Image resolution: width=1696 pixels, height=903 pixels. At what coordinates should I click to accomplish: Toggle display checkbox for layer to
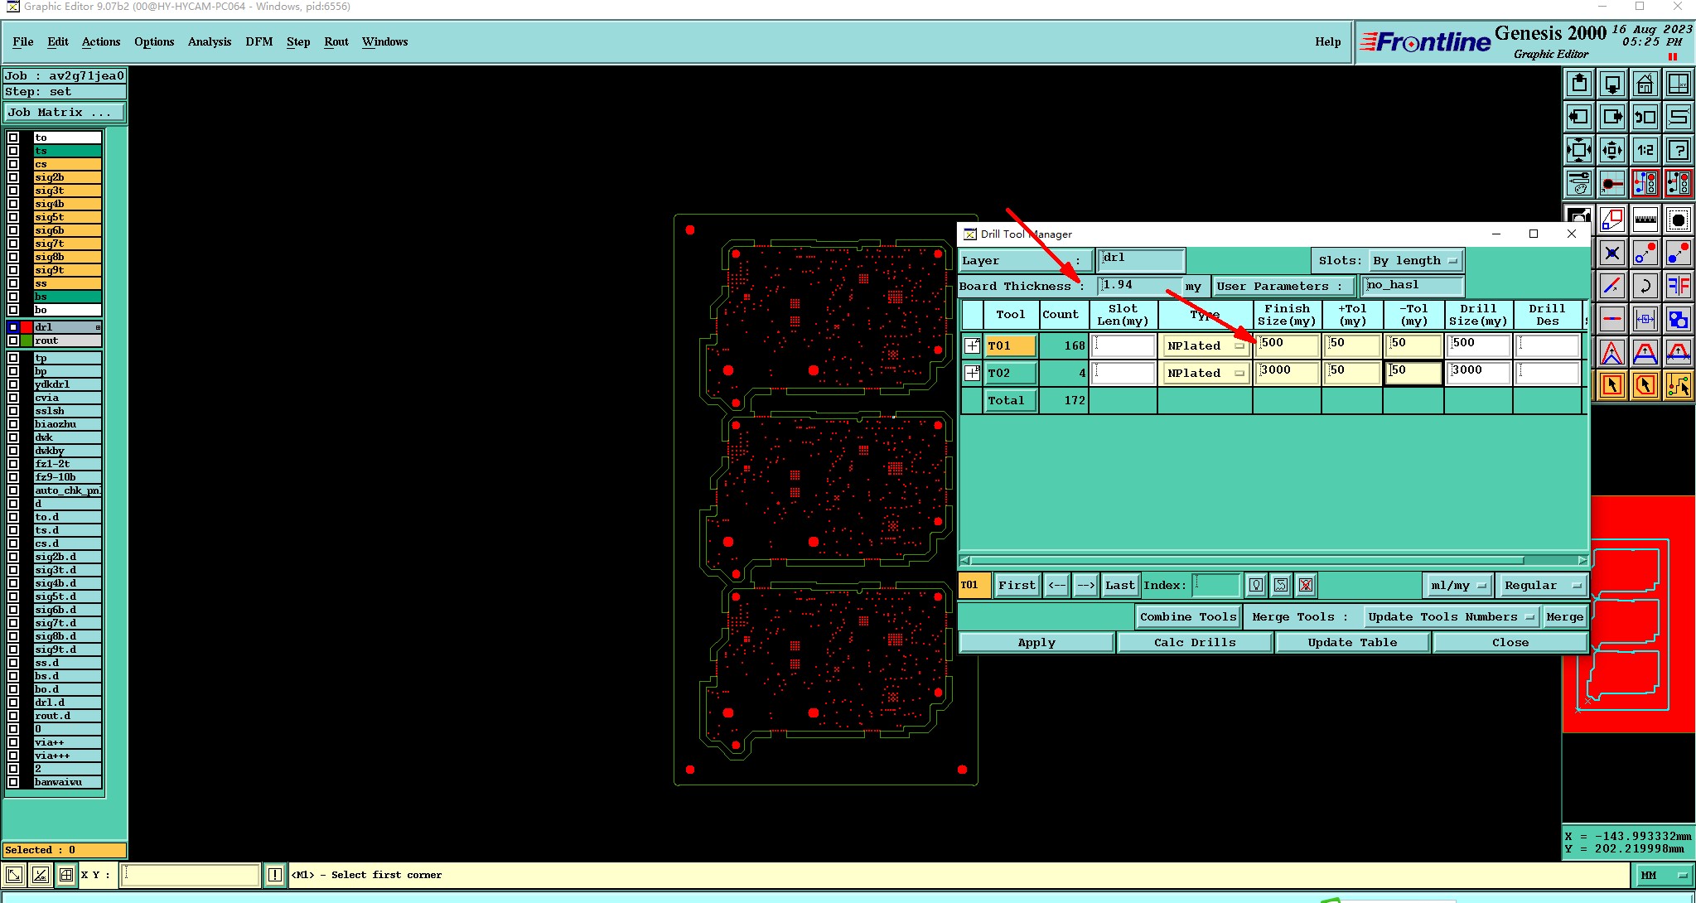click(x=13, y=138)
